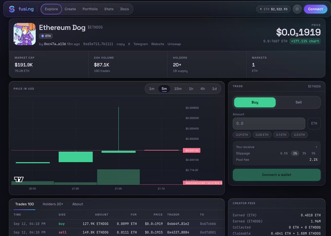
Task: Click the creator address 0xc47a…a136
Action: click(x=55, y=44)
